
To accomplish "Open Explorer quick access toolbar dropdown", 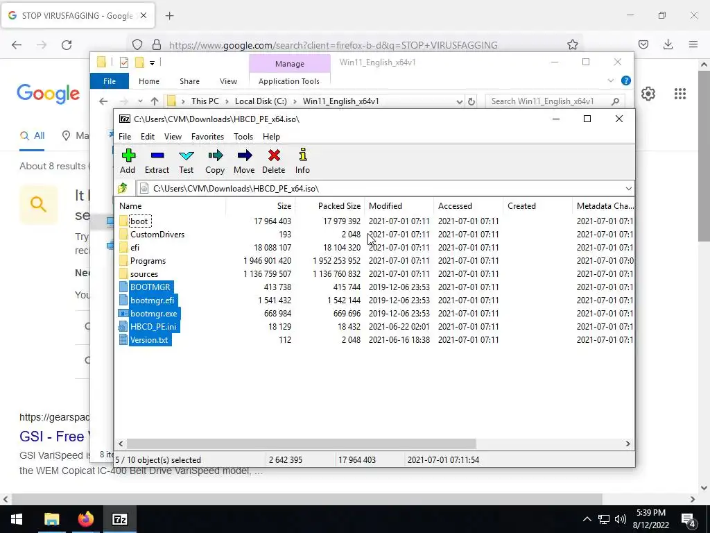I will 152,62.
